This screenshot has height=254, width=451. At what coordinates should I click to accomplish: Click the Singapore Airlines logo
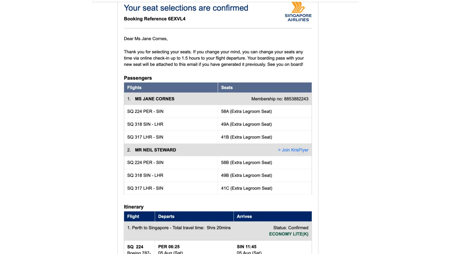click(x=298, y=12)
